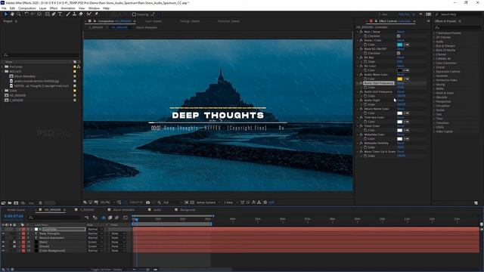
Task: Select the Zoom magnifier tool
Action: pos(18,14)
